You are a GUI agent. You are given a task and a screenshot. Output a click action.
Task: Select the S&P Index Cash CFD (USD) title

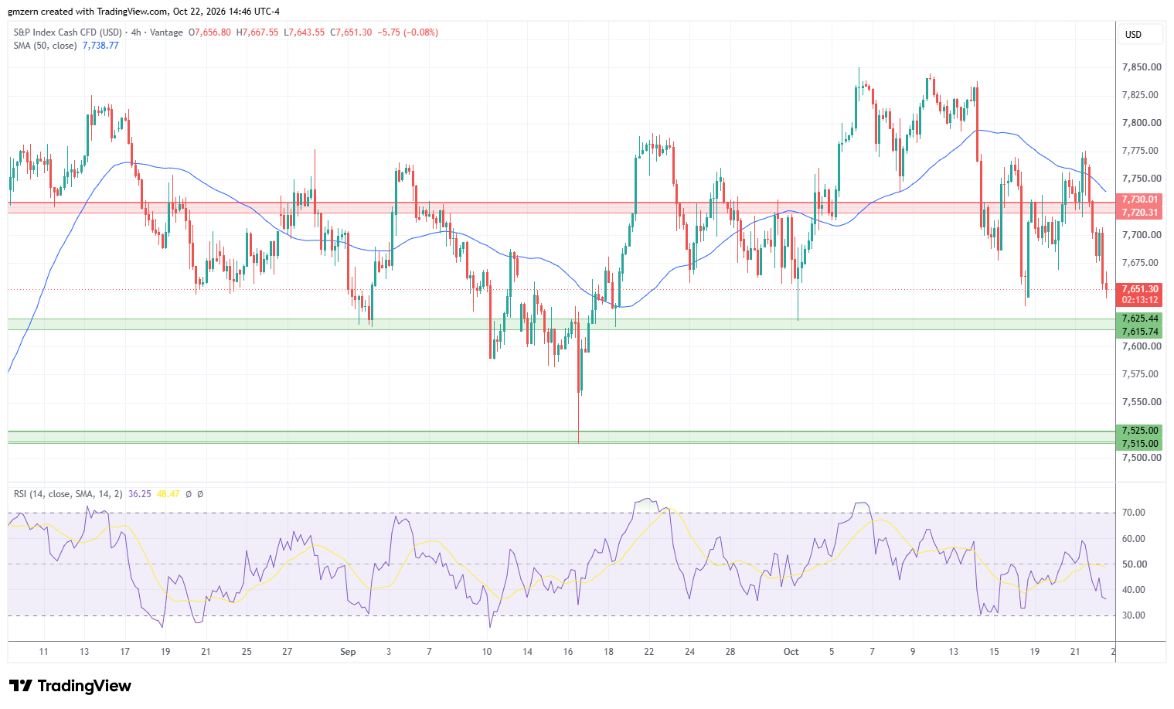click(67, 32)
